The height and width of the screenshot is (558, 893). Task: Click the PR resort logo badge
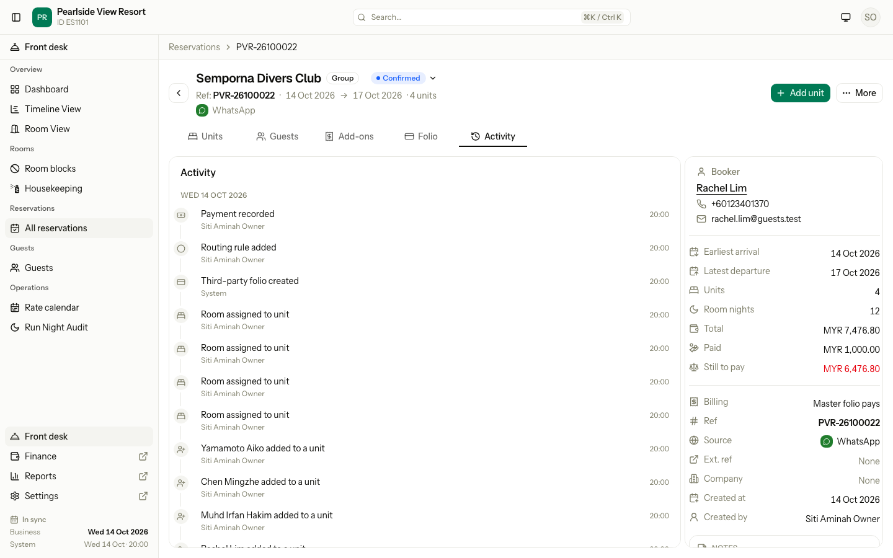coord(42,17)
